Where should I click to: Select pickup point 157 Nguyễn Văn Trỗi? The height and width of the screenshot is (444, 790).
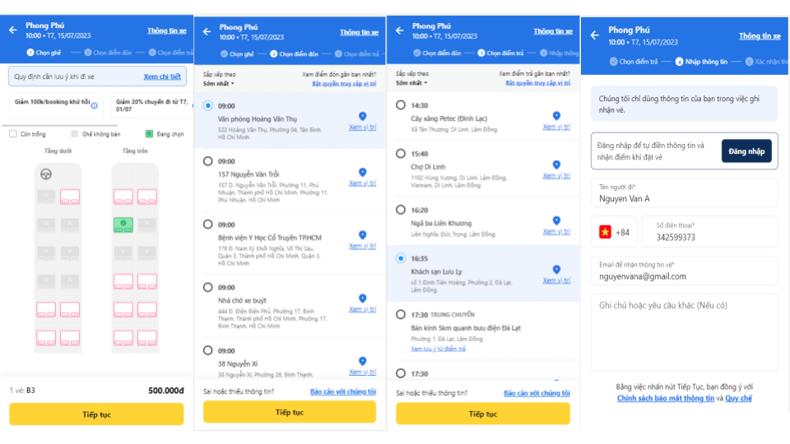click(207, 161)
